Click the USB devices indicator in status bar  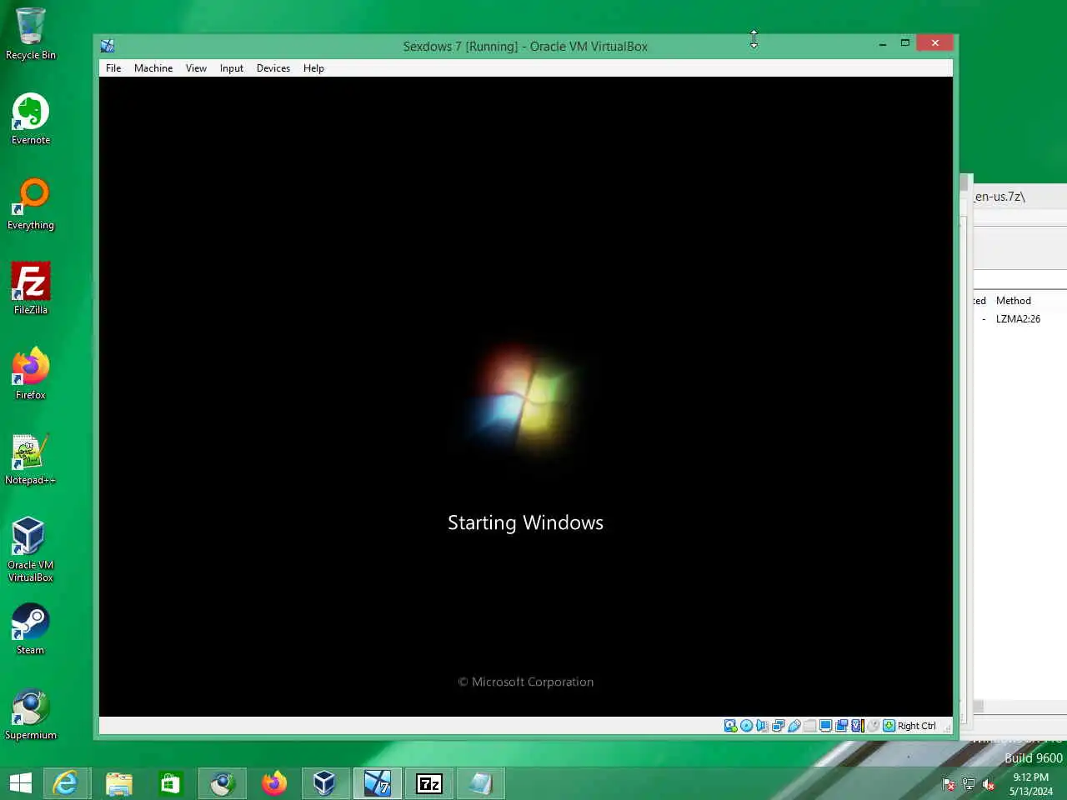794,726
